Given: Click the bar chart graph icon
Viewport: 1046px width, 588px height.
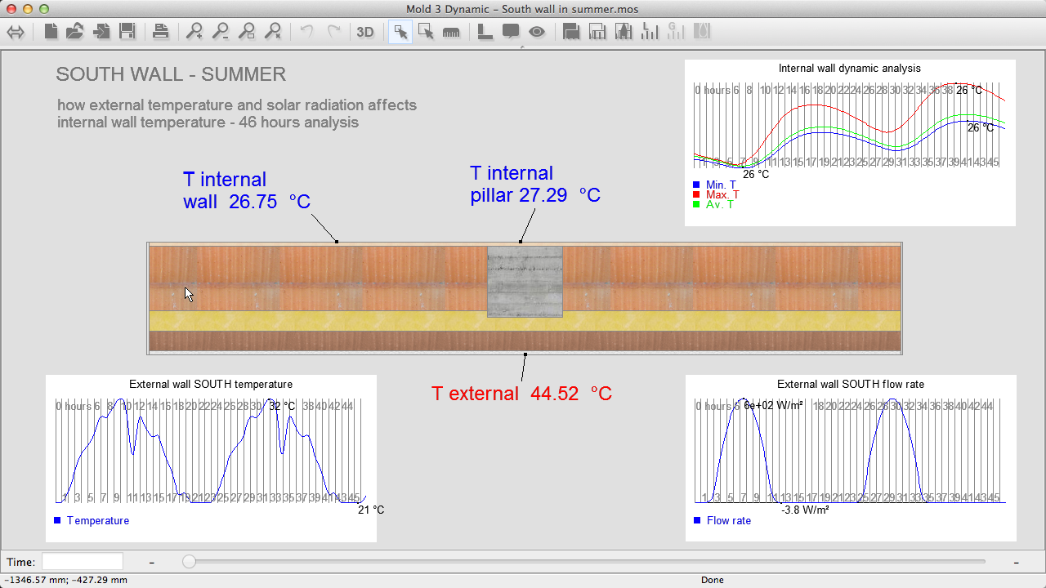Looking at the screenshot, I should (650, 32).
